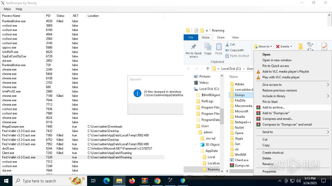Click the navigation tree scrollbar up arrow
Screen dimensions: 332x186
pos(222,76)
